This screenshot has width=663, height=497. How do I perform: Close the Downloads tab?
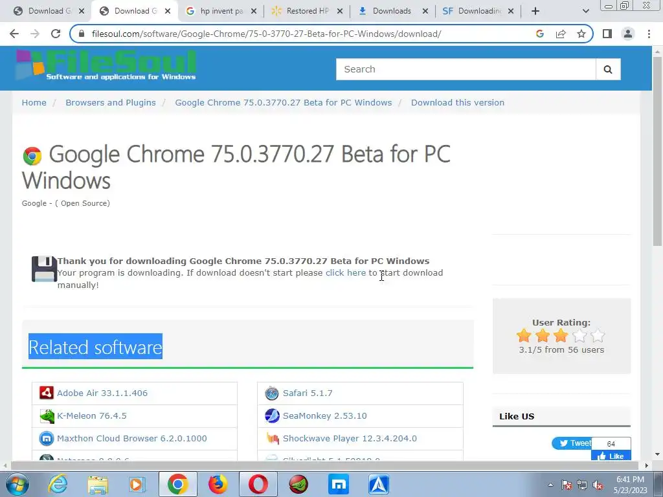pyautogui.click(x=425, y=11)
